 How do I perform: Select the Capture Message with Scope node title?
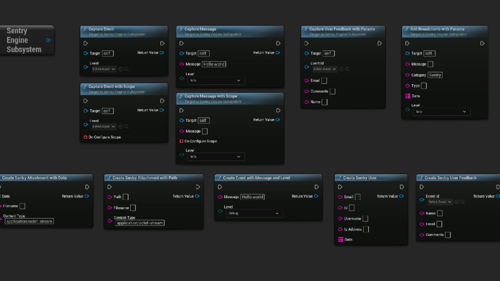pos(211,96)
